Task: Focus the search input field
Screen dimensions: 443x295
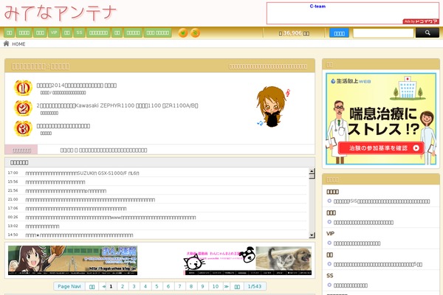Action: [x=383, y=33]
